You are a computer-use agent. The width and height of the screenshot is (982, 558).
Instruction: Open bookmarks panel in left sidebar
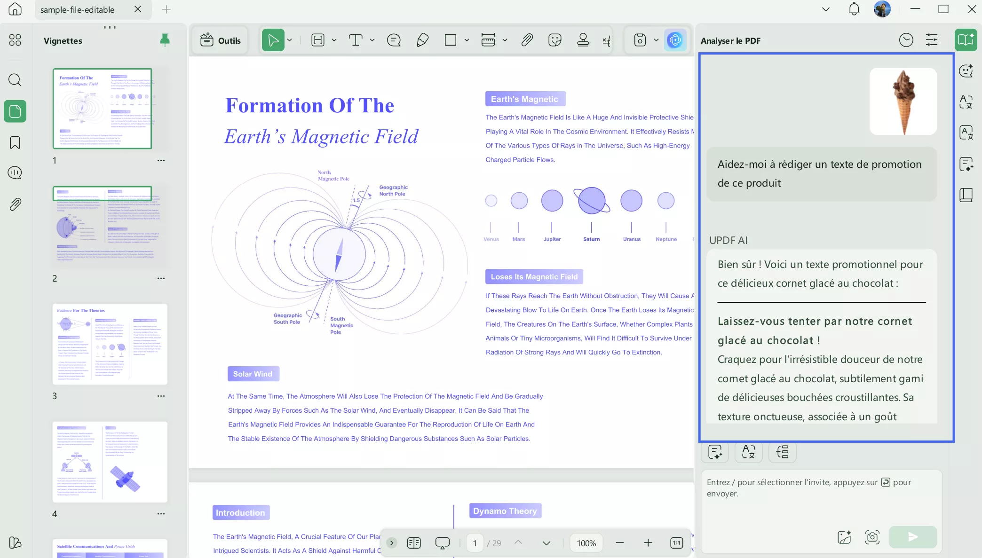pos(15,142)
